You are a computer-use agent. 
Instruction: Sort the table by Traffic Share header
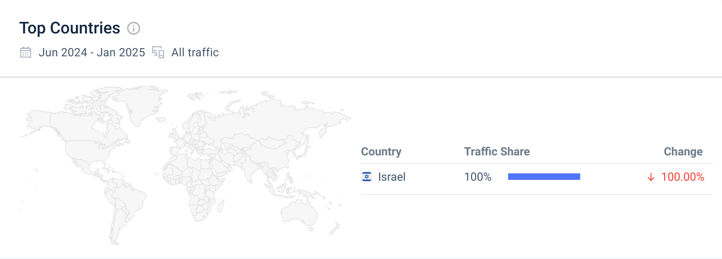pyautogui.click(x=497, y=151)
